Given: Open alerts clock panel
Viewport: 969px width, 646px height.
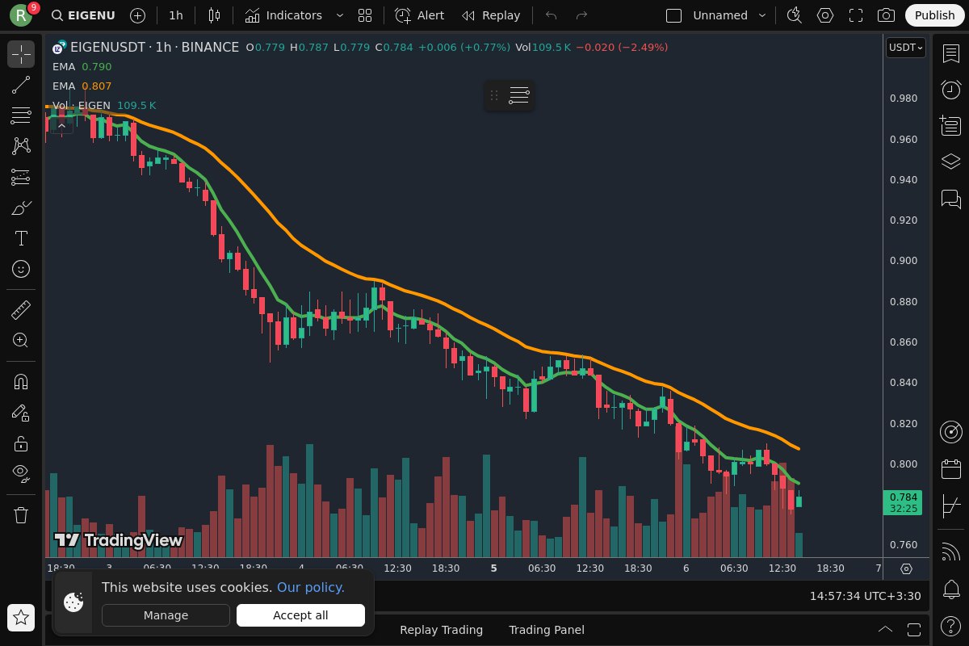Looking at the screenshot, I should [950, 90].
